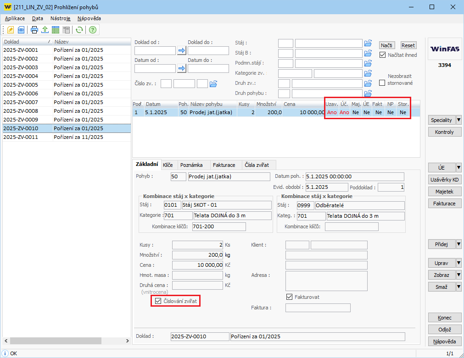
Task: Click the green refresh icon
Action: point(79,30)
